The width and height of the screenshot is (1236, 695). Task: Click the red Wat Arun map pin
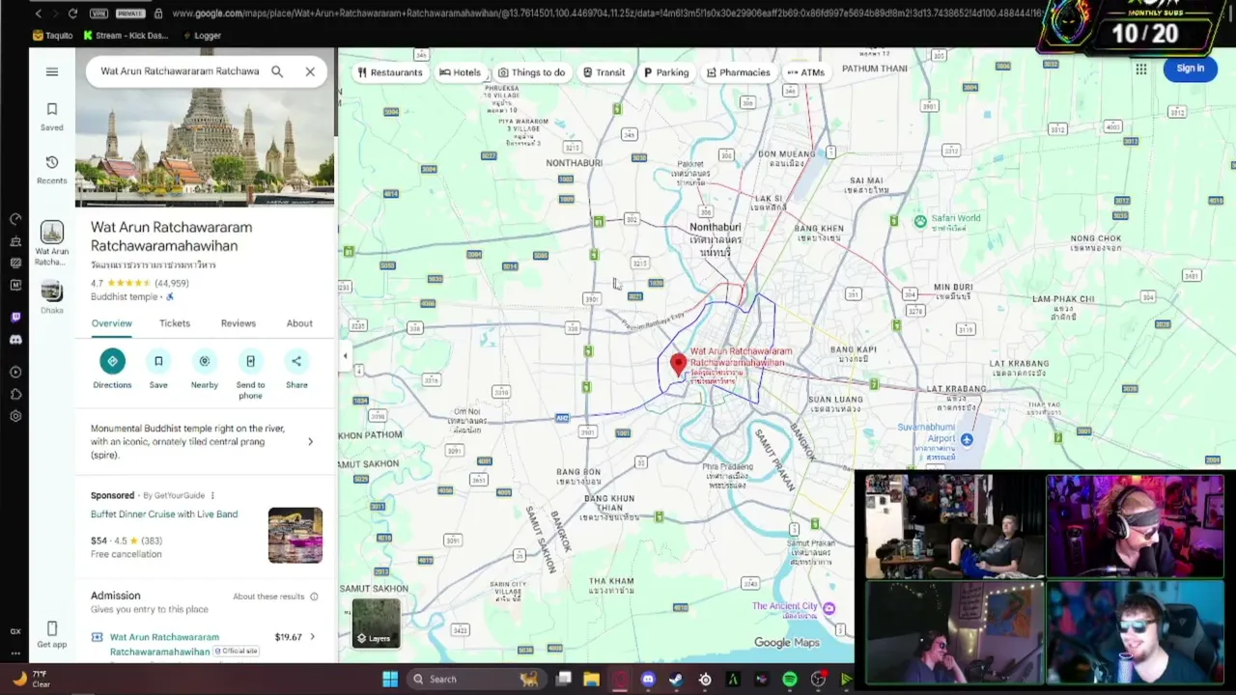tap(678, 365)
